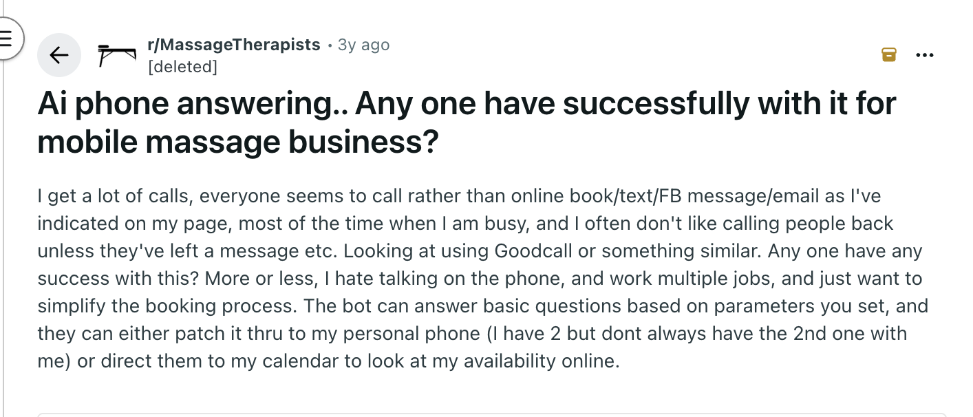Click the body line mentioning 'availability online'
This screenshot has height=417, width=973.
click(x=329, y=361)
